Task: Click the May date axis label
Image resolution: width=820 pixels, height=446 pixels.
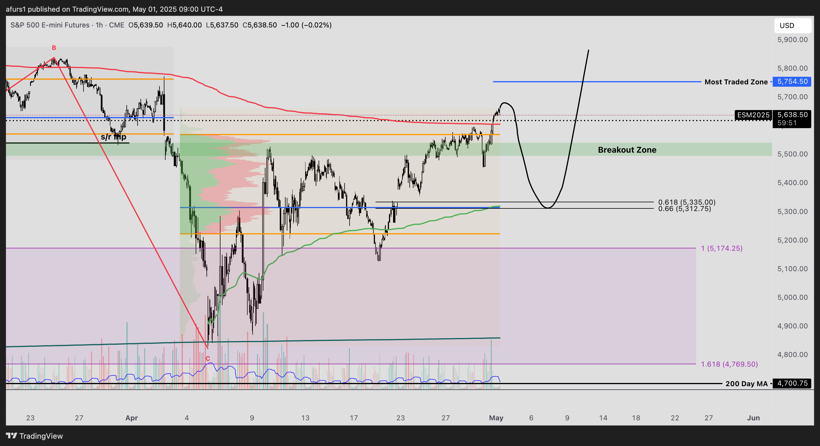Action: pos(496,418)
